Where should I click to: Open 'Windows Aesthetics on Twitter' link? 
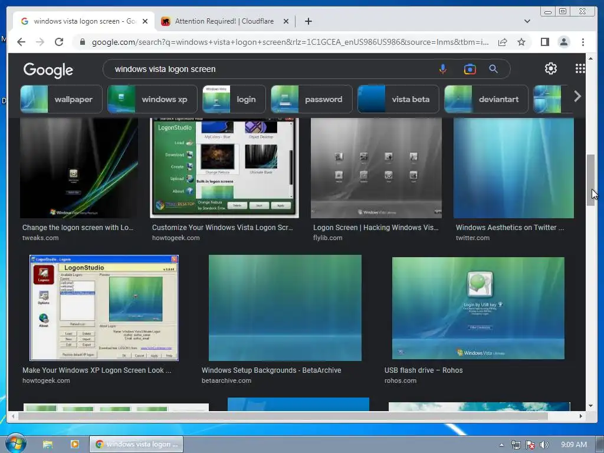click(510, 228)
